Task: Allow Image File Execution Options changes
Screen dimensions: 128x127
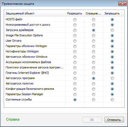Action: (x=75, y=36)
